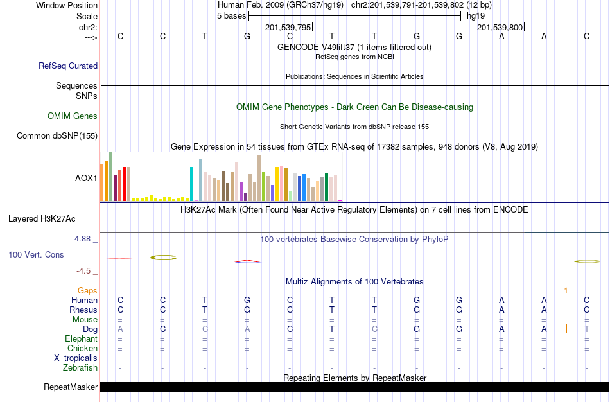Click the bright red bar in AOX1 chart
Image resolution: width=610 pixels, height=402 pixels.
[x=124, y=184]
